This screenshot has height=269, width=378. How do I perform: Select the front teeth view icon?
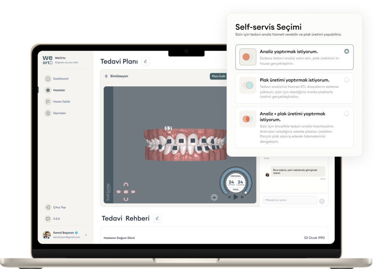[x=126, y=192]
